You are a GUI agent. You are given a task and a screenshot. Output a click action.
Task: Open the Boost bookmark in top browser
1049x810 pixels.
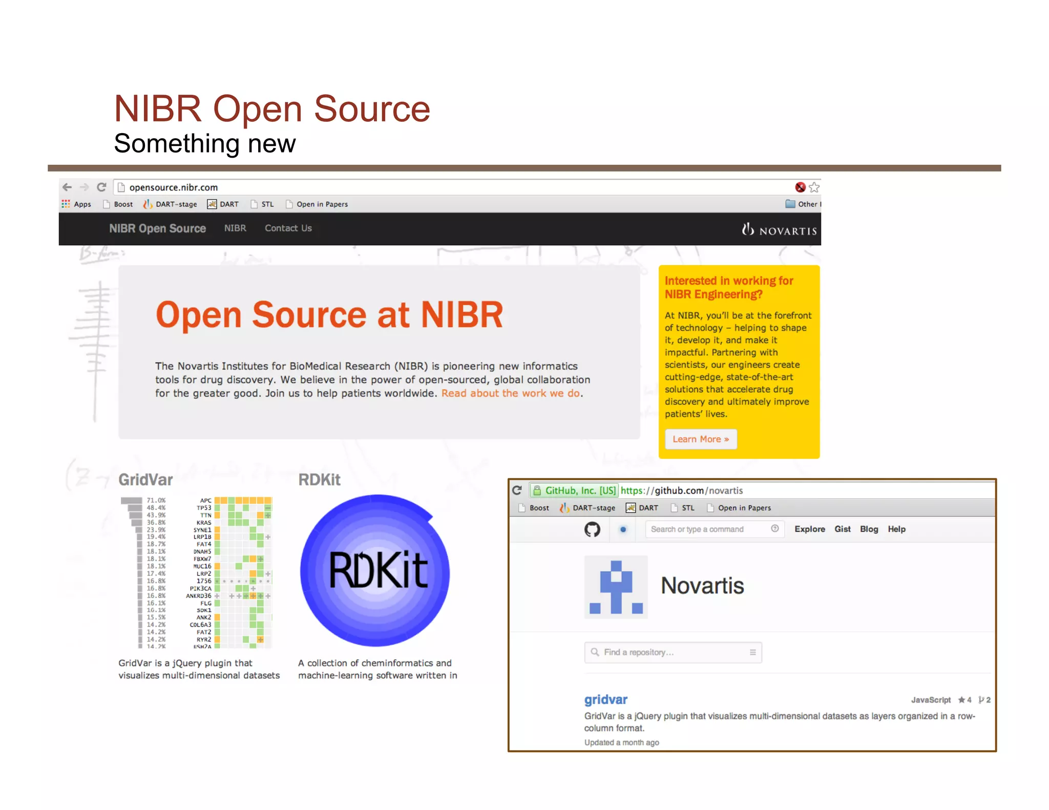click(x=118, y=204)
